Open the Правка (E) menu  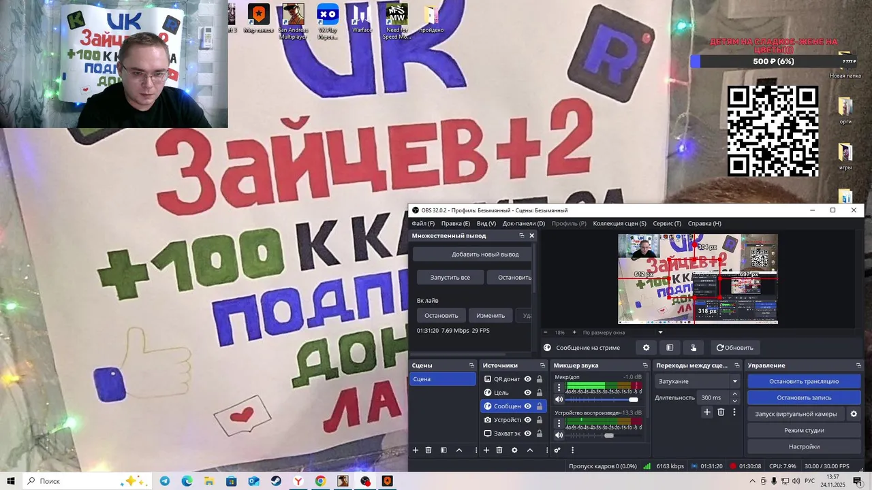coord(455,223)
